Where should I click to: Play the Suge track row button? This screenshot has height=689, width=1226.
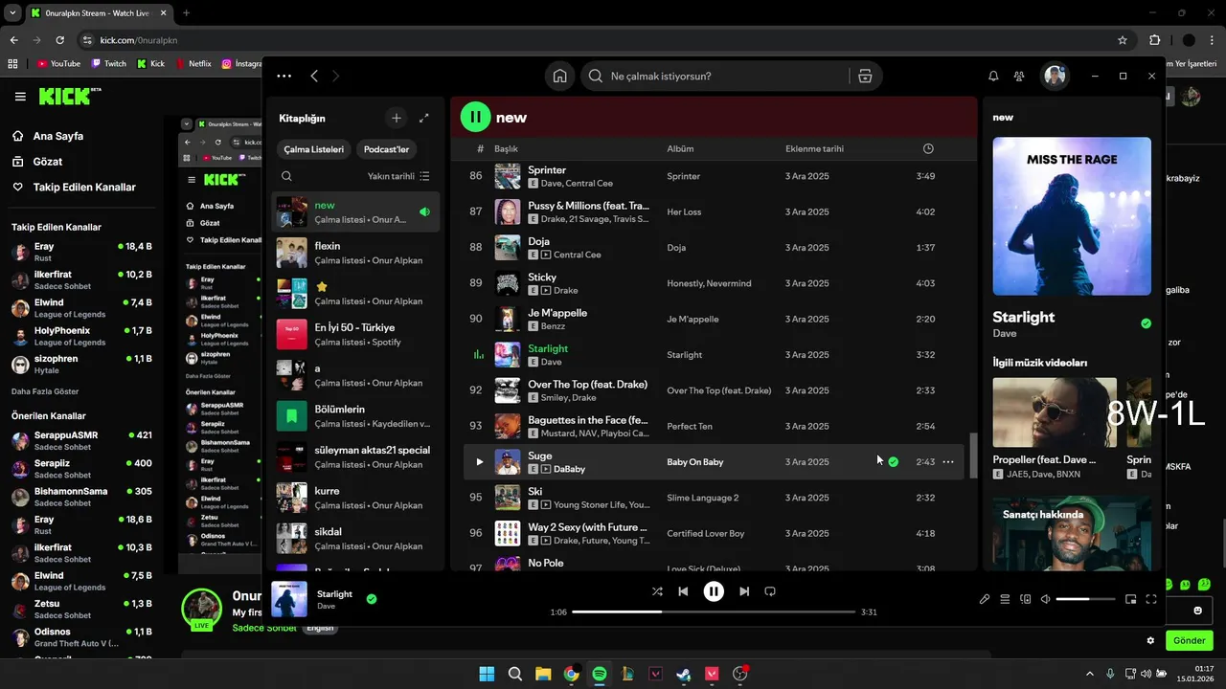pyautogui.click(x=479, y=461)
